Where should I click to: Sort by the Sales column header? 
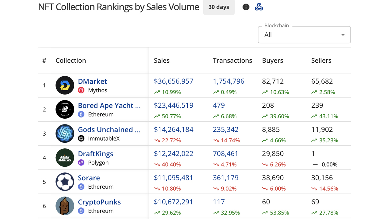click(161, 60)
